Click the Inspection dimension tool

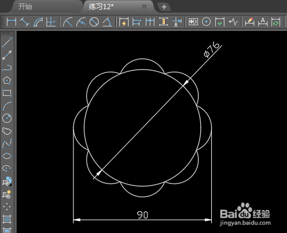tap(219, 22)
